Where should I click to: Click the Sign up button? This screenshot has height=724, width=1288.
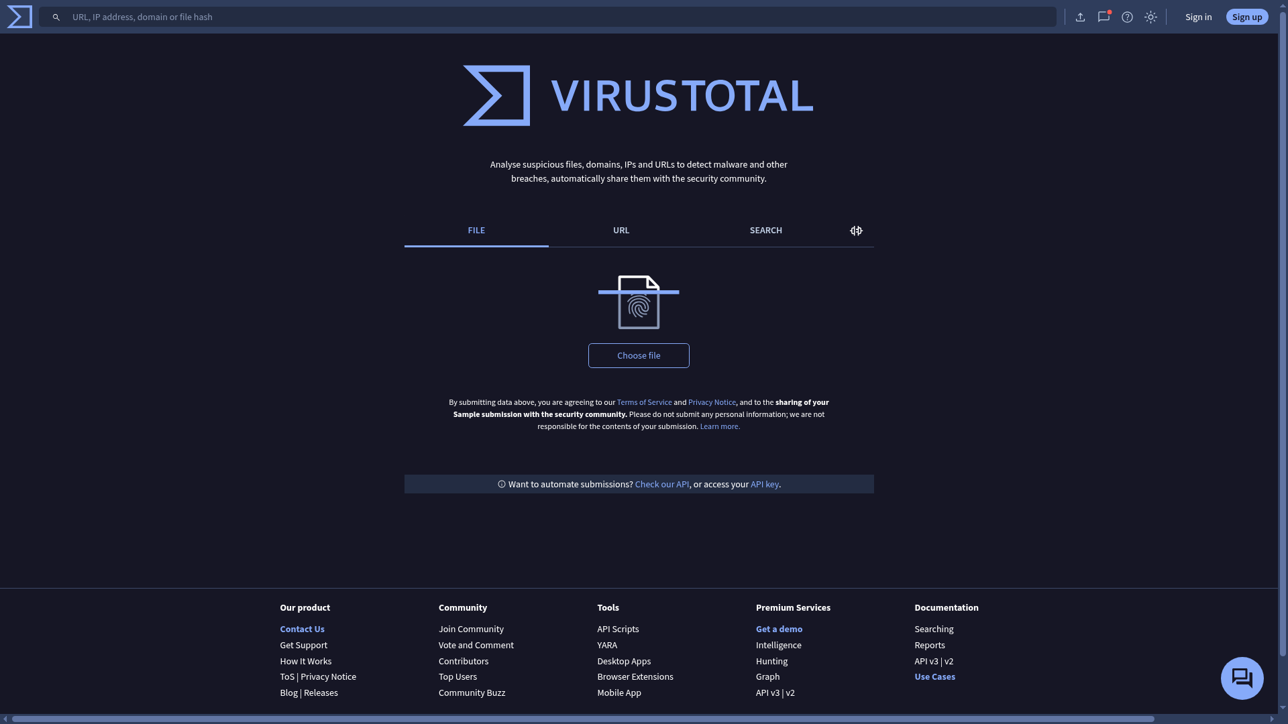tap(1247, 17)
